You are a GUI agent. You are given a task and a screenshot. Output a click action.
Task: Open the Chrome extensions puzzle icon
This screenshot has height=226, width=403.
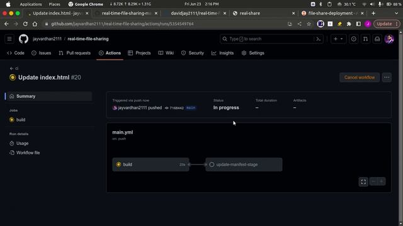pyautogui.click(x=349, y=24)
